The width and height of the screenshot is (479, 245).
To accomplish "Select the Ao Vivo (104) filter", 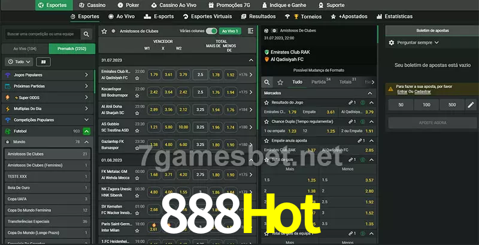I will 25,48.
